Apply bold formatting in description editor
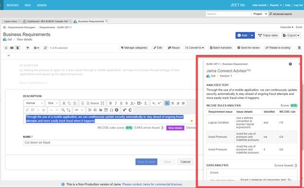Screen dimensions: 304x188 click(x=110, y=103)
